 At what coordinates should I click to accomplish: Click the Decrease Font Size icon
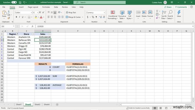(43, 12)
